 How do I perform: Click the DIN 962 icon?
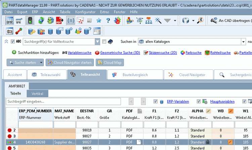89,20
